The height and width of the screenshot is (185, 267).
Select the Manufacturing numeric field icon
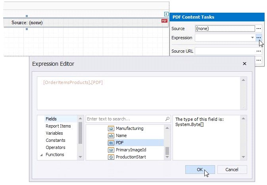(111, 128)
